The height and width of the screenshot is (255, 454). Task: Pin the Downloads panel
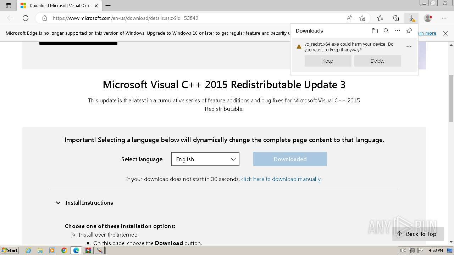point(409,31)
